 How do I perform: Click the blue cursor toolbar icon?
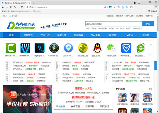[x=114, y=7]
